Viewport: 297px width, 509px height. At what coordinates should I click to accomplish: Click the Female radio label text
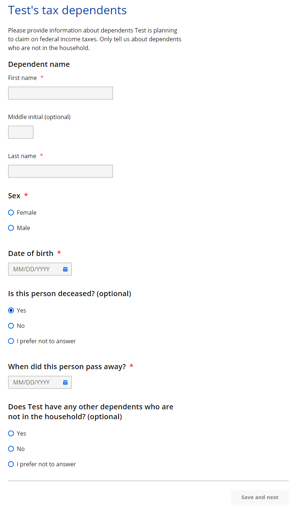(27, 213)
